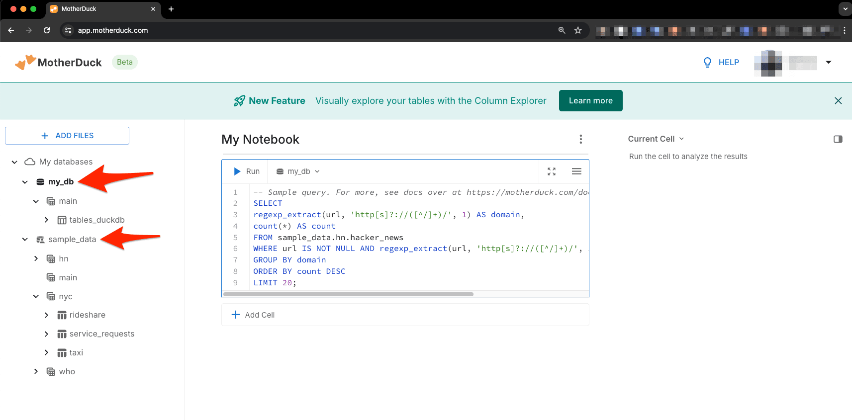Click the main schema icon under my_db
The height and width of the screenshot is (420, 852).
[x=51, y=201]
